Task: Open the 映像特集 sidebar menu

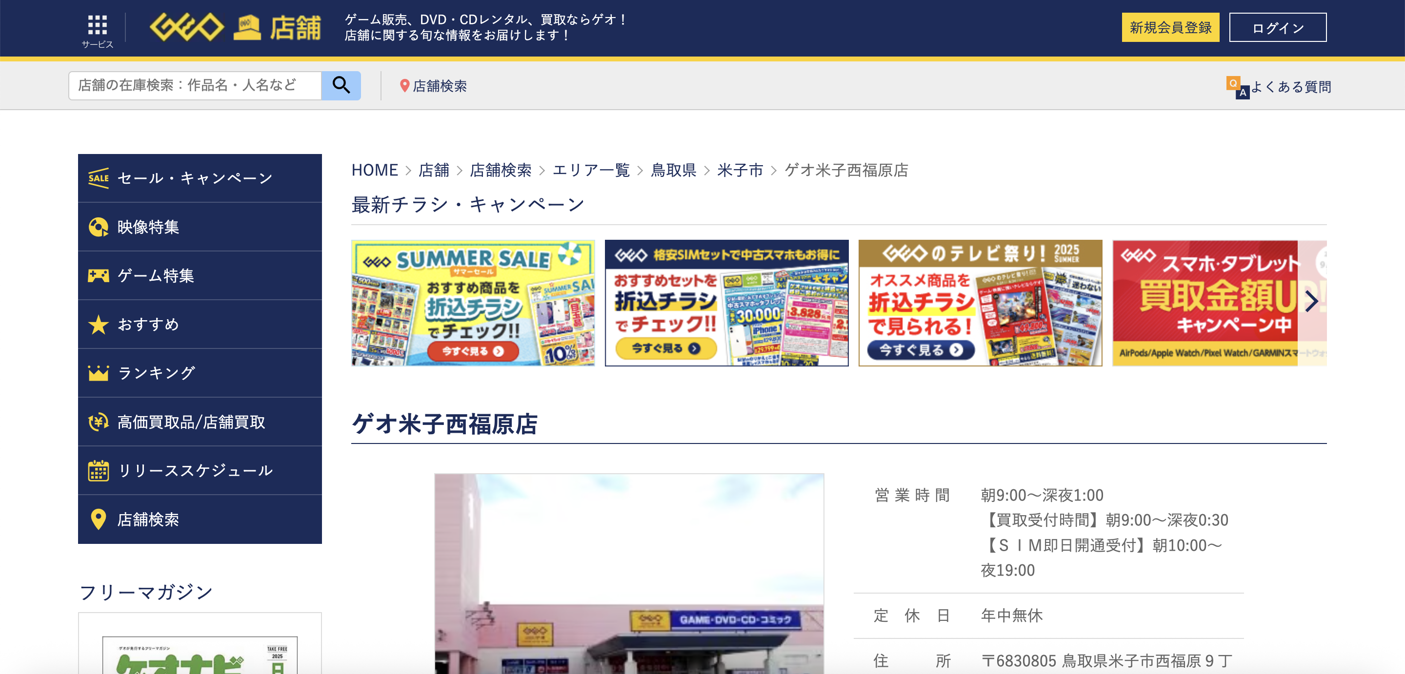Action: click(200, 227)
